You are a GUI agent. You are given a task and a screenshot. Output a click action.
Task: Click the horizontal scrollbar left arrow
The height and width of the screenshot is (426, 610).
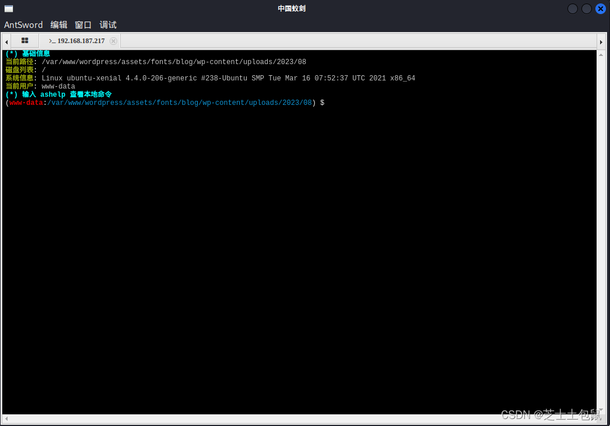[6, 418]
